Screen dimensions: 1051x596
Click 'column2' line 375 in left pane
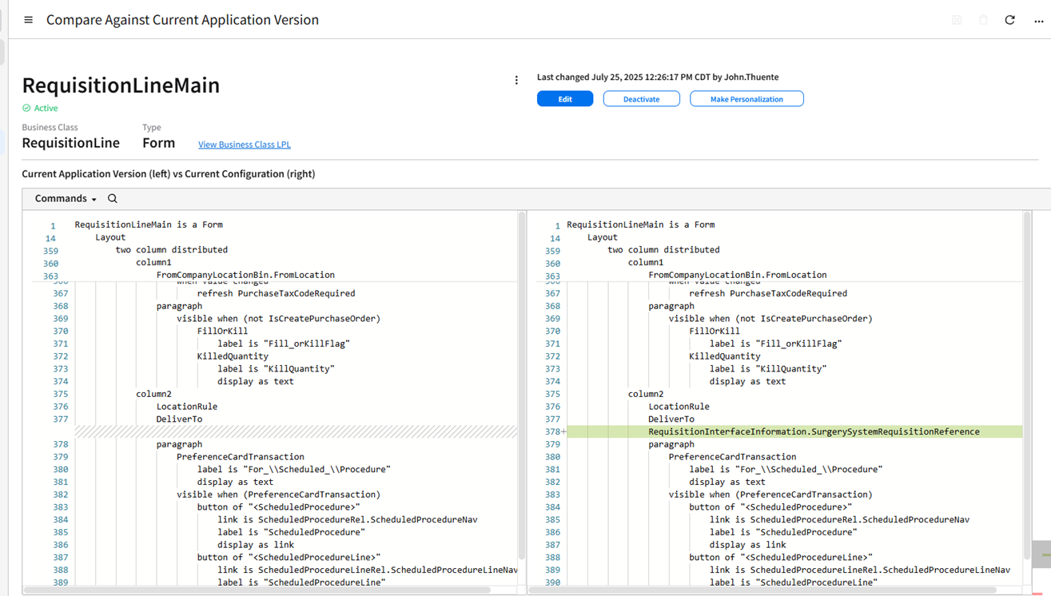tap(154, 394)
